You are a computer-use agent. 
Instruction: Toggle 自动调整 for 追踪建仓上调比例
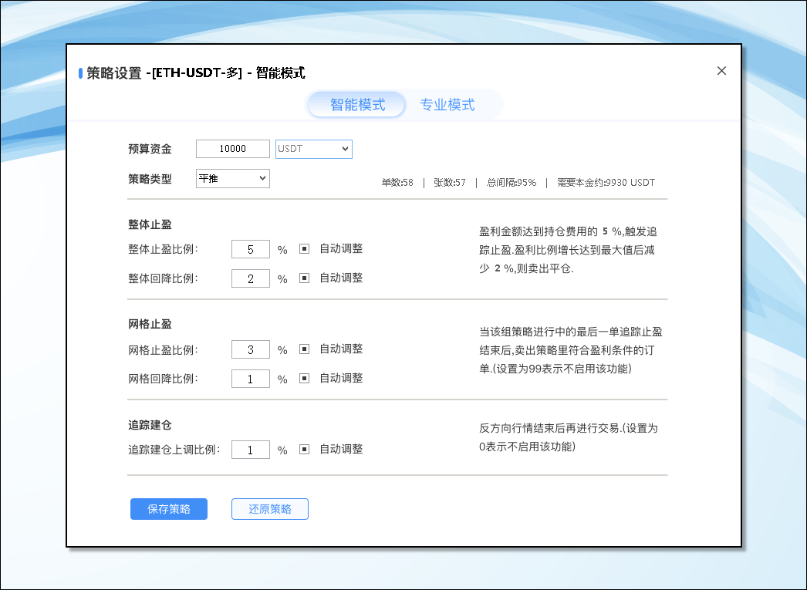click(304, 450)
